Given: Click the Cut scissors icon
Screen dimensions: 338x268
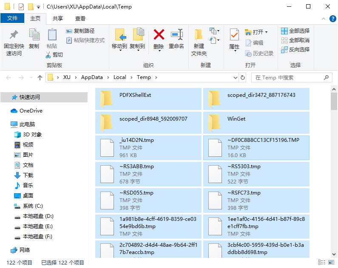Looking at the screenshot, I should pyautogui.click(x=48, y=55).
